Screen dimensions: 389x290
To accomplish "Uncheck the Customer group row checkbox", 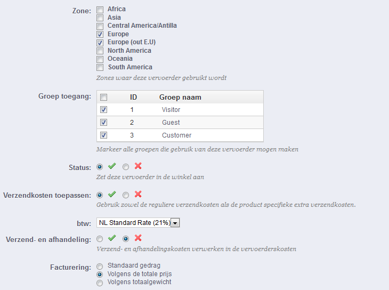I will coord(104,135).
